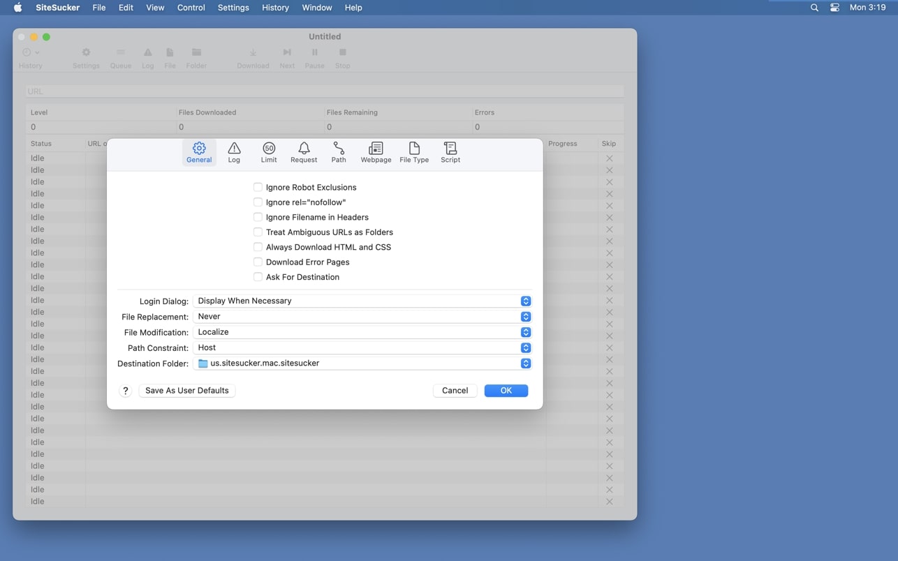Click Save As User Defaults button
898x561 pixels.
coord(187,391)
